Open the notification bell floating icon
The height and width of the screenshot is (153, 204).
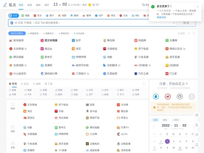coord(197,145)
